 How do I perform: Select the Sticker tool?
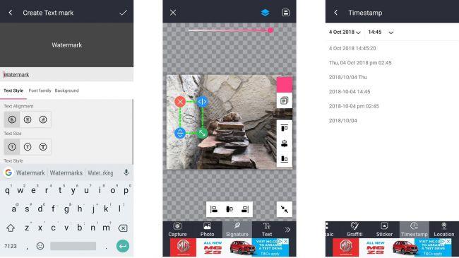pyautogui.click(x=384, y=230)
